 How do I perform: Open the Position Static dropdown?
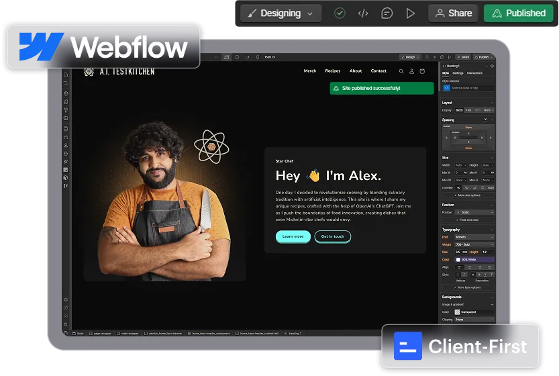[475, 212]
